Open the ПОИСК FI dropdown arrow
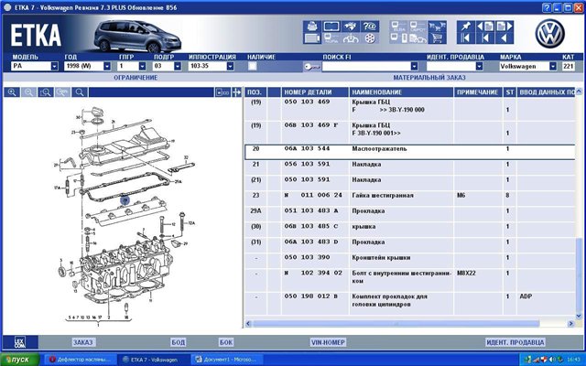This screenshot has width=586, height=366. (414, 67)
